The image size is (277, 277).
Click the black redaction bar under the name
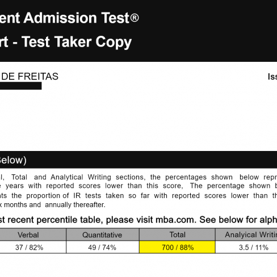(20, 86)
